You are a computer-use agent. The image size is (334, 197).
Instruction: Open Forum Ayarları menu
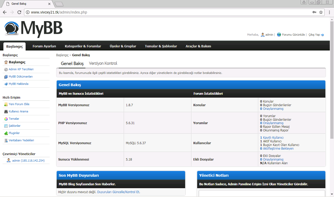[x=44, y=46]
